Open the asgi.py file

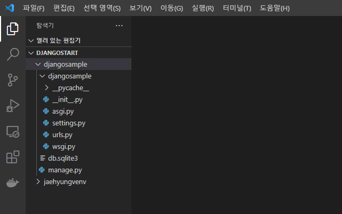[x=63, y=112]
